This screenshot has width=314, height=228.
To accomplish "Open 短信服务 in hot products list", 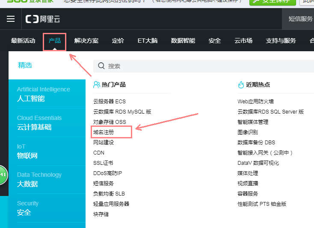I will coord(104,184).
